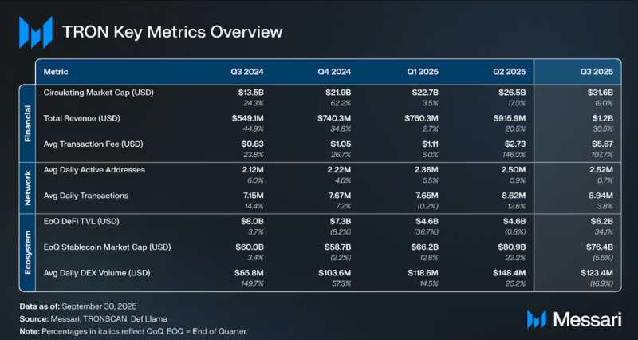Image resolution: width=638 pixels, height=340 pixels.
Task: Click the TRON Key Metrics Overview title
Action: [x=171, y=32]
